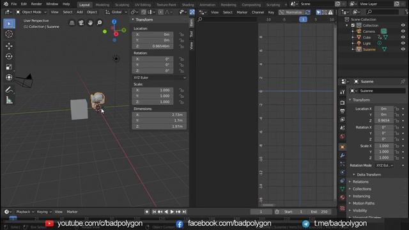Viewport: 409px width, 230px height.
Task: Click the zoom view magnifier icon
Action: [100, 23]
